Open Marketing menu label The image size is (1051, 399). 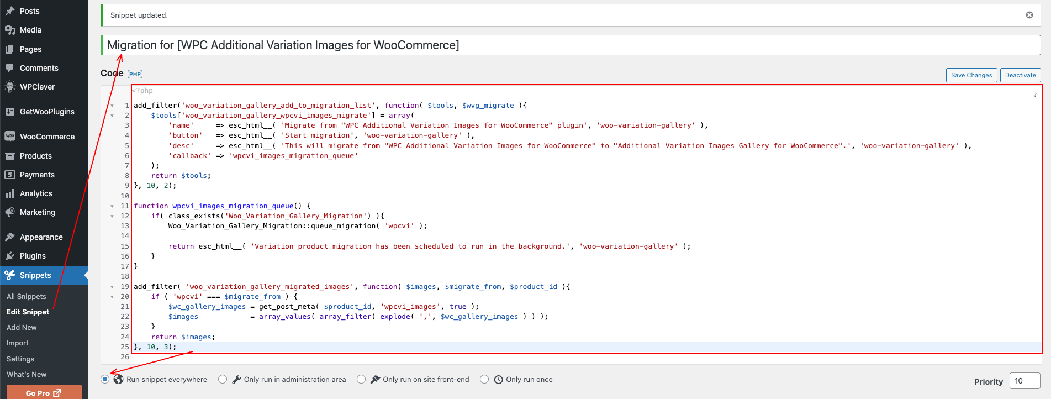[x=38, y=212]
